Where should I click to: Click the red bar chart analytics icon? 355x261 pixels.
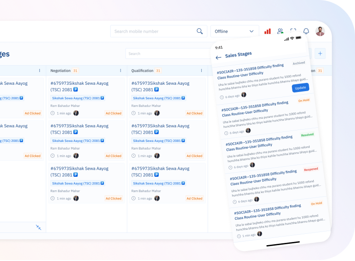[x=267, y=31]
